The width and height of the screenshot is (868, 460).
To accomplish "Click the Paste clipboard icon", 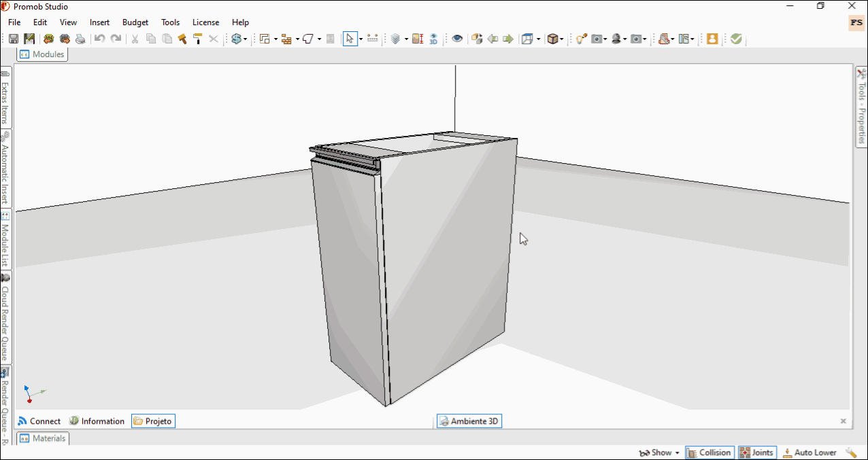I will [x=167, y=39].
